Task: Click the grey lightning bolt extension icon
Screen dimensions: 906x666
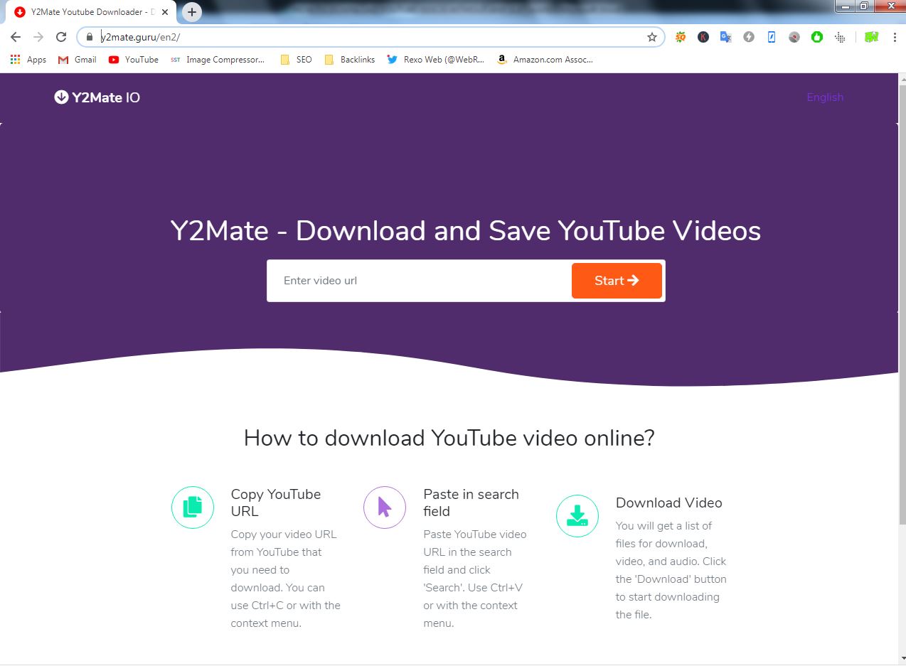Action: pos(749,37)
